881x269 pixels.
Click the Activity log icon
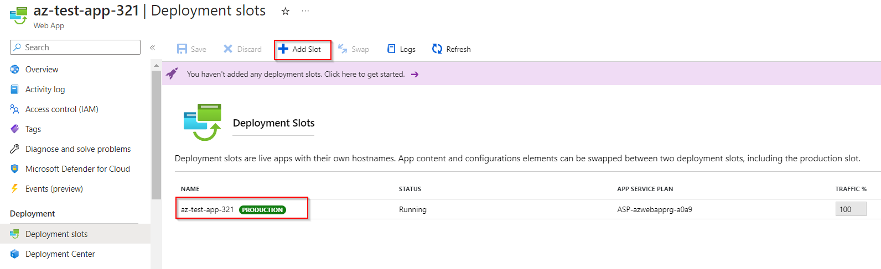click(x=15, y=89)
